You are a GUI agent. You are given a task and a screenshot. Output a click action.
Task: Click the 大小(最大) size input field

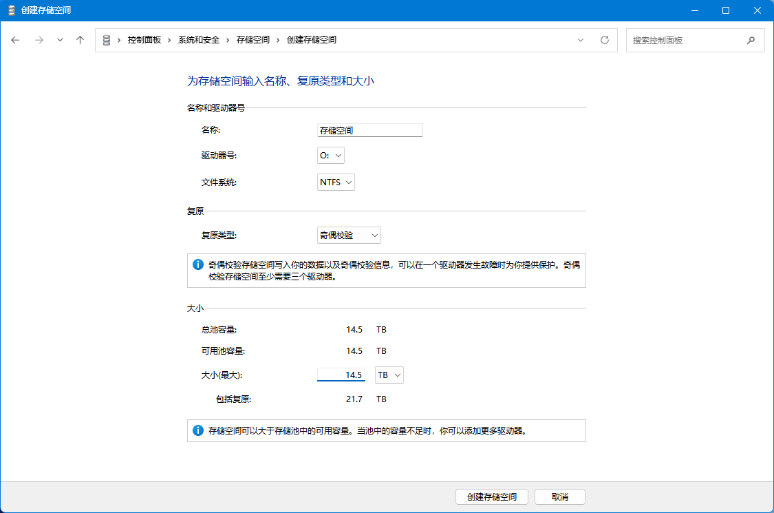coord(341,375)
